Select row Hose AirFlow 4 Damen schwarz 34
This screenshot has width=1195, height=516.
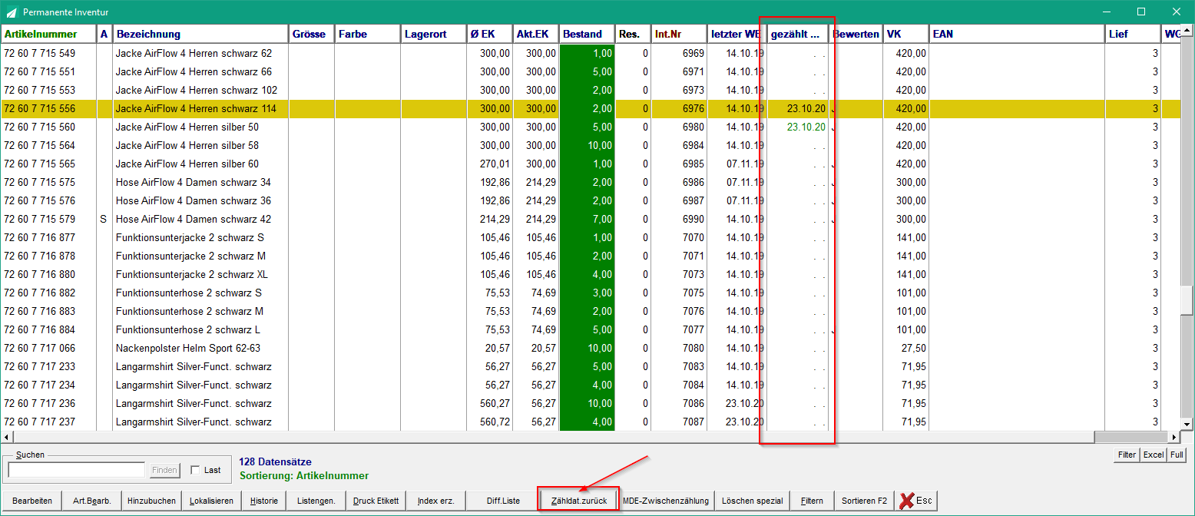(591, 182)
